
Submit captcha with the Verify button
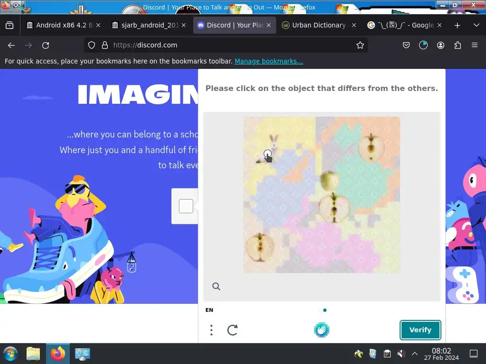421,330
